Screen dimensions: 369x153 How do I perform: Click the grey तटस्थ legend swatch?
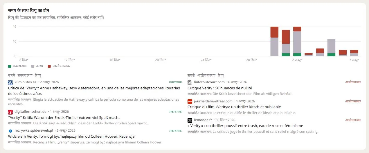(x=33, y=66)
